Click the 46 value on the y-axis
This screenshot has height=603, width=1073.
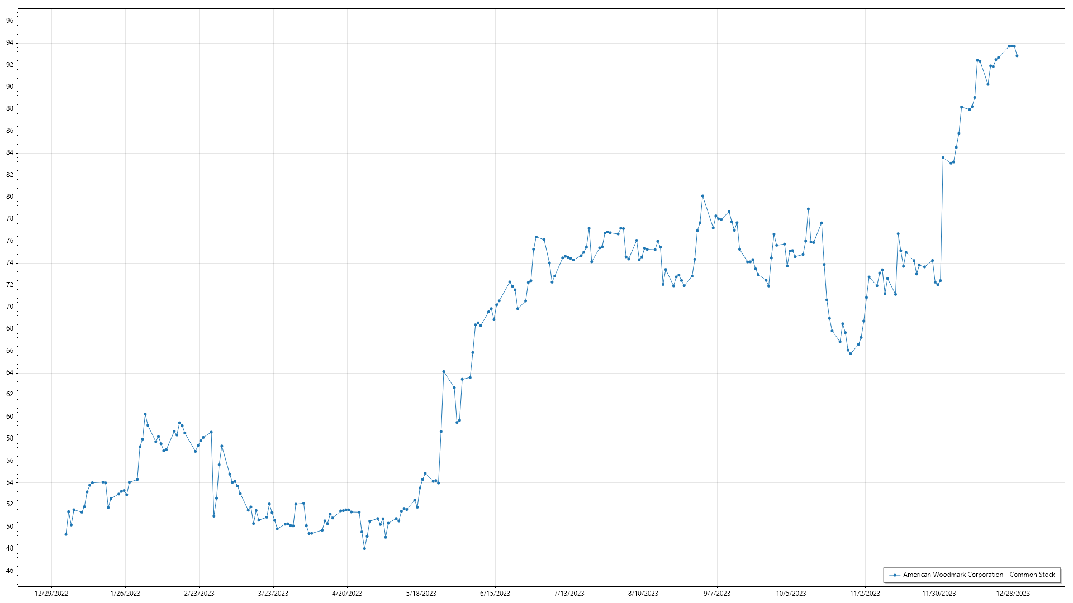[x=10, y=571]
